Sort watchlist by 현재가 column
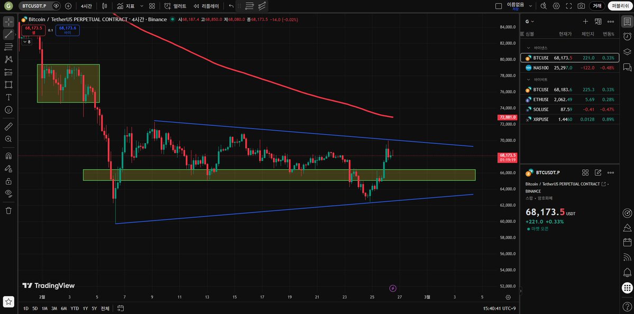This screenshot has height=314, width=634. pyautogui.click(x=565, y=34)
